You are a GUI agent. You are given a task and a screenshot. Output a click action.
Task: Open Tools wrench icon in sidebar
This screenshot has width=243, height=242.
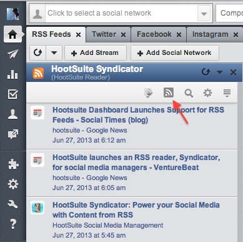(12, 204)
